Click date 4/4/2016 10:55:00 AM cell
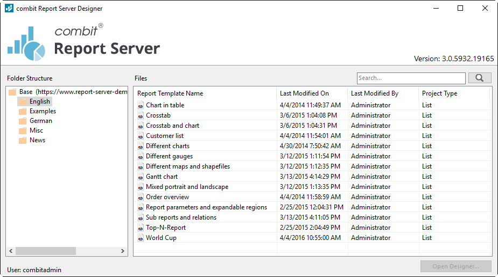 (310, 238)
